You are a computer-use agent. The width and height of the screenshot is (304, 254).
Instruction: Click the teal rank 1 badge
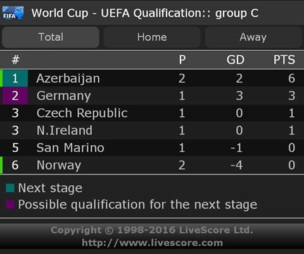click(15, 78)
